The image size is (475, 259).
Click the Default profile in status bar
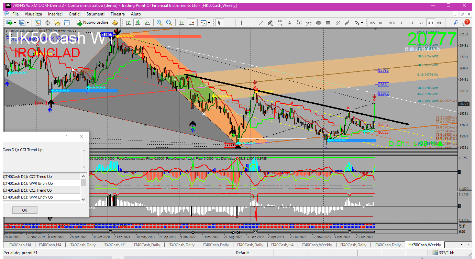coord(242,253)
